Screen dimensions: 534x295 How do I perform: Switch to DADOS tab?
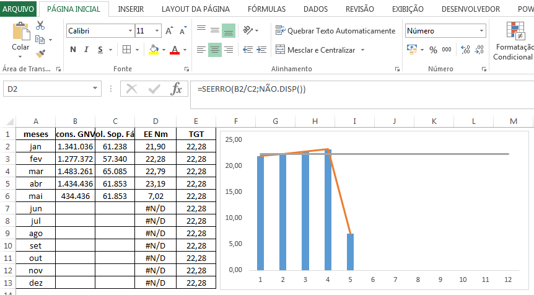click(x=316, y=9)
